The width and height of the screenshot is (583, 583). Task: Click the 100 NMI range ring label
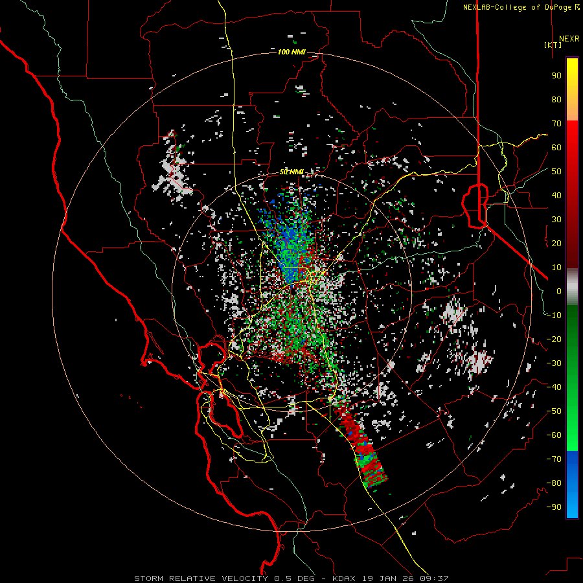291,52
